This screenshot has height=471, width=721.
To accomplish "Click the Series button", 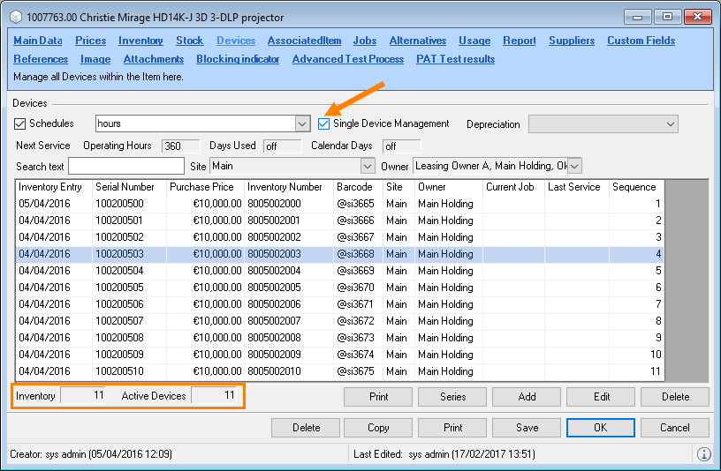I will click(453, 397).
